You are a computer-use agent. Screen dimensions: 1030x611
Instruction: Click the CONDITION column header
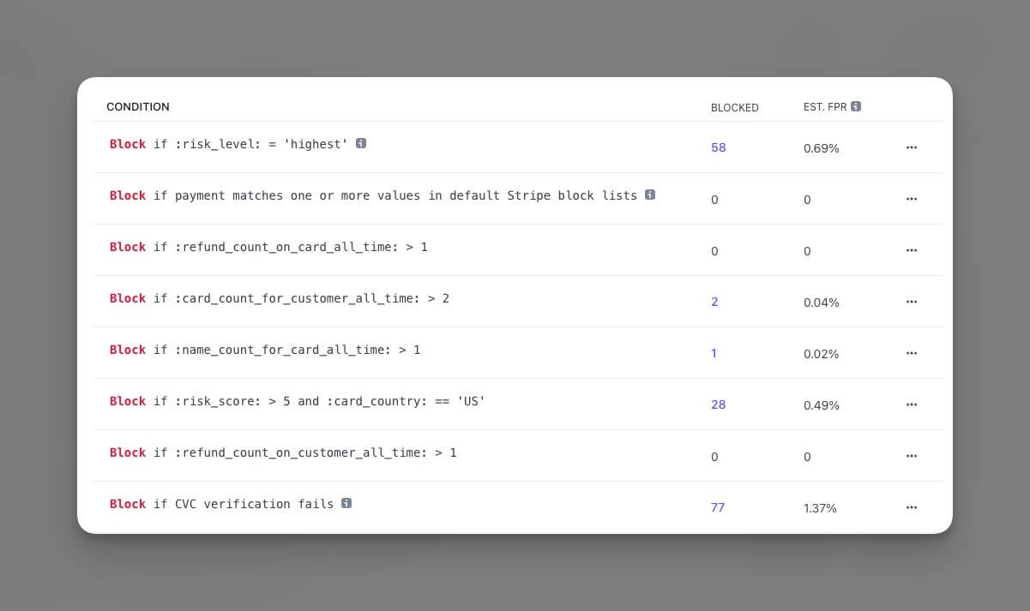[x=138, y=107]
